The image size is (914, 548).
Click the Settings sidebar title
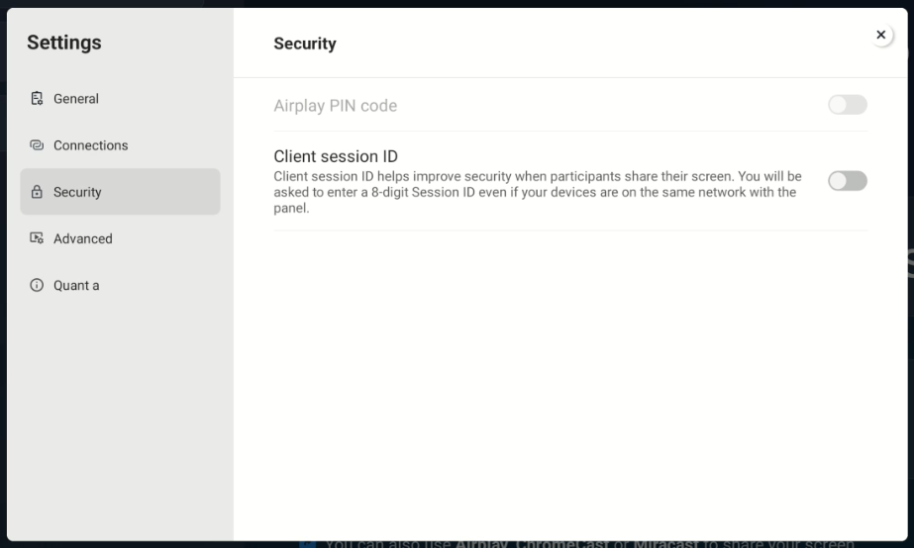(x=63, y=43)
